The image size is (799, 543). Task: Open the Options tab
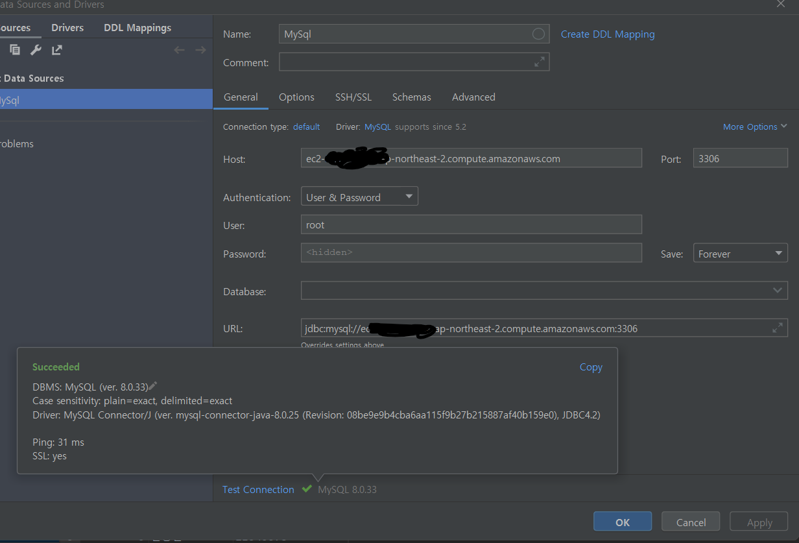click(x=296, y=97)
